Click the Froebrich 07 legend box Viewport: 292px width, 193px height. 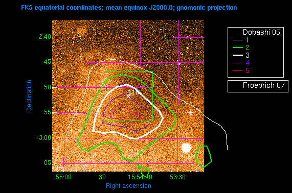click(x=258, y=86)
